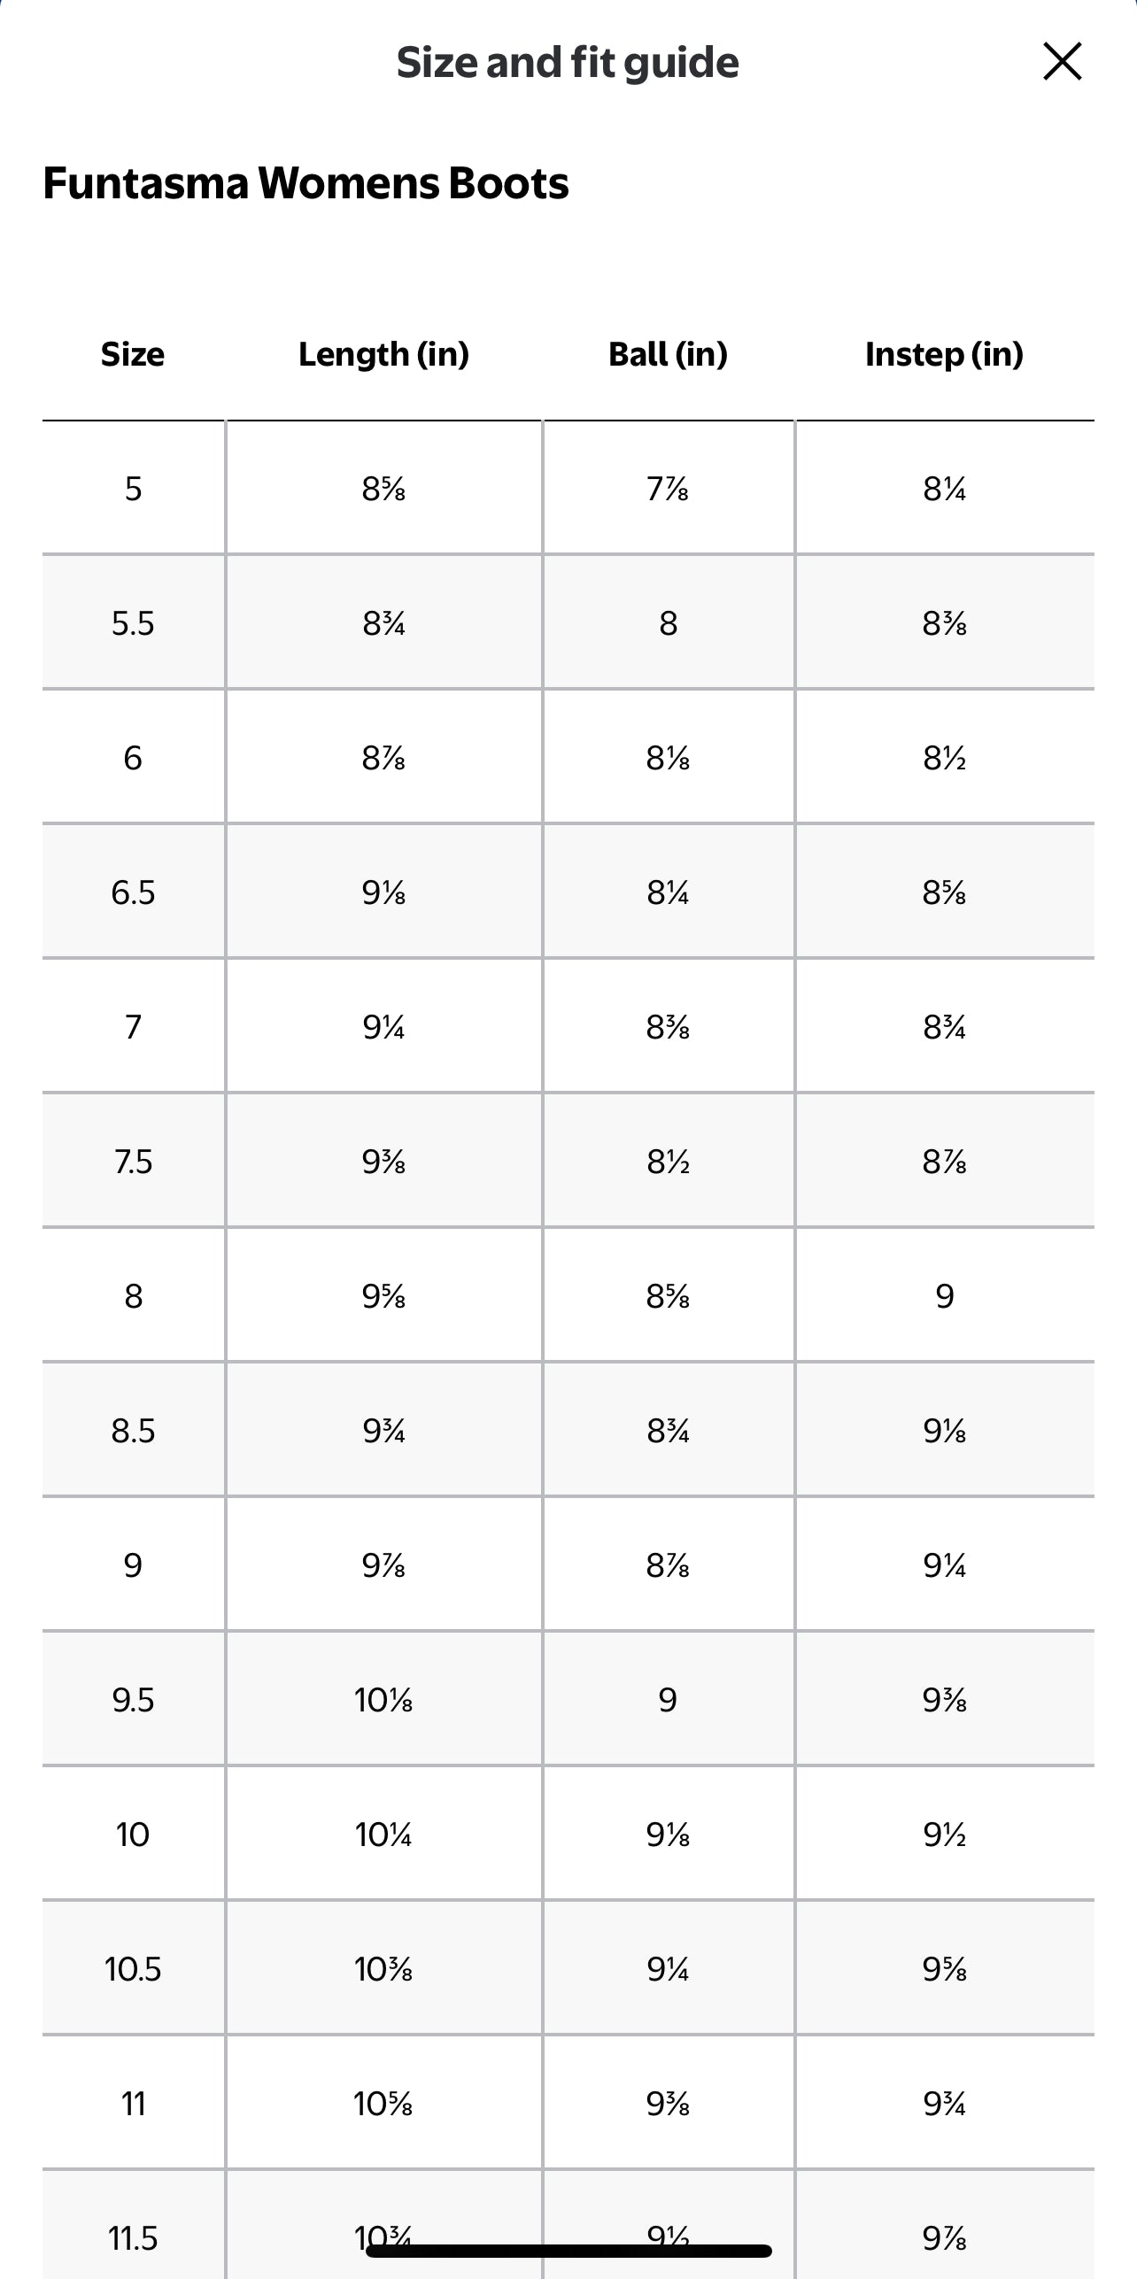The image size is (1137, 2279).
Task: Select the Instep (in) column header
Action: click(944, 354)
